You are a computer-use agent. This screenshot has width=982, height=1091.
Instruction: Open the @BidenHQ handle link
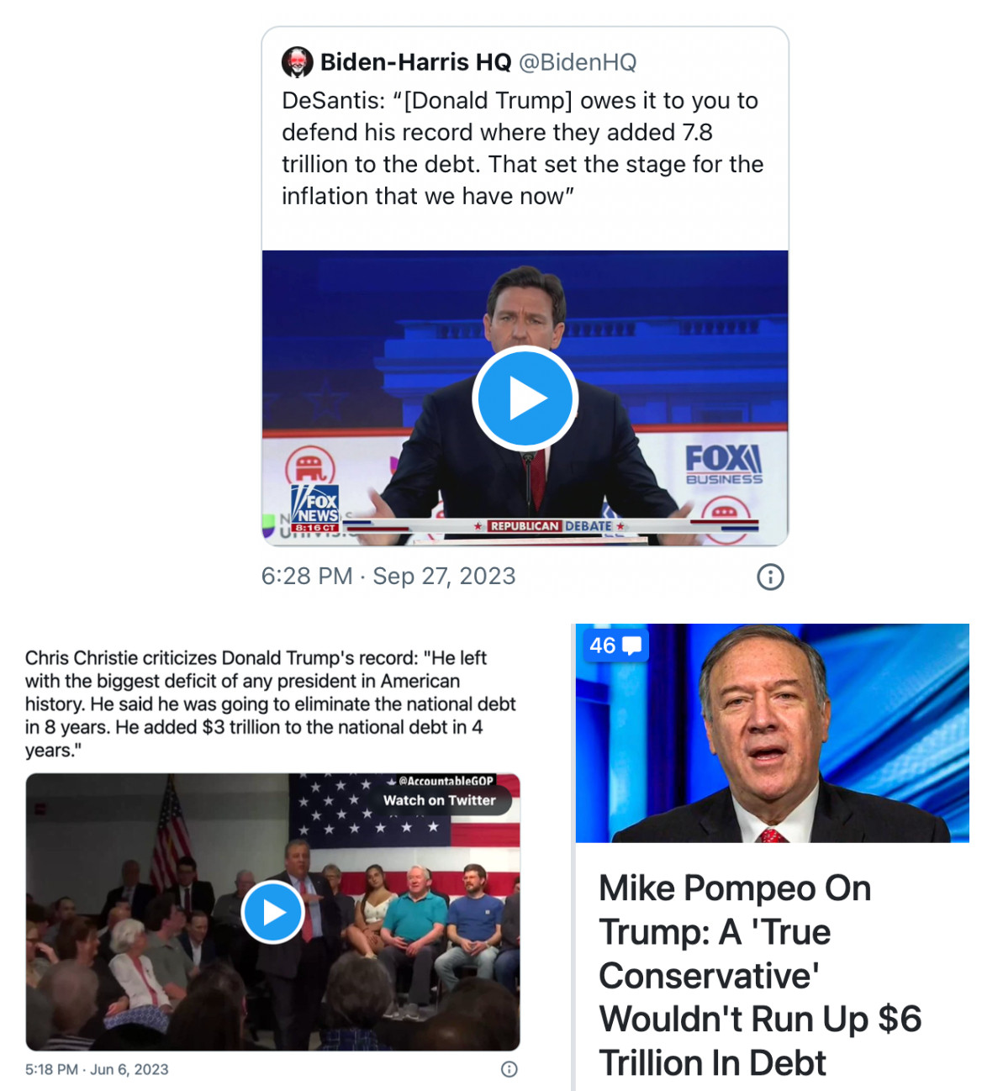tap(578, 62)
